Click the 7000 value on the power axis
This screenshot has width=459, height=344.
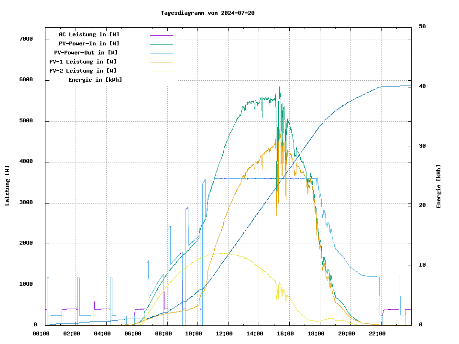click(x=26, y=39)
